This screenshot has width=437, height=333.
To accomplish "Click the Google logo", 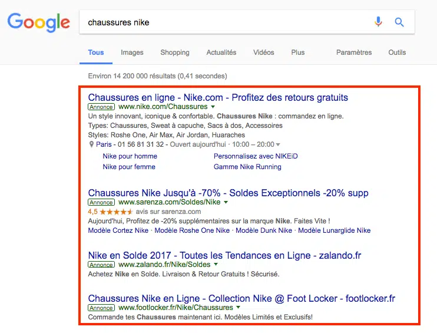I will pyautogui.click(x=38, y=22).
